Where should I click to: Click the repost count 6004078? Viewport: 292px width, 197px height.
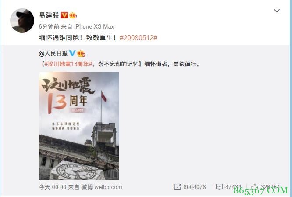(x=195, y=187)
